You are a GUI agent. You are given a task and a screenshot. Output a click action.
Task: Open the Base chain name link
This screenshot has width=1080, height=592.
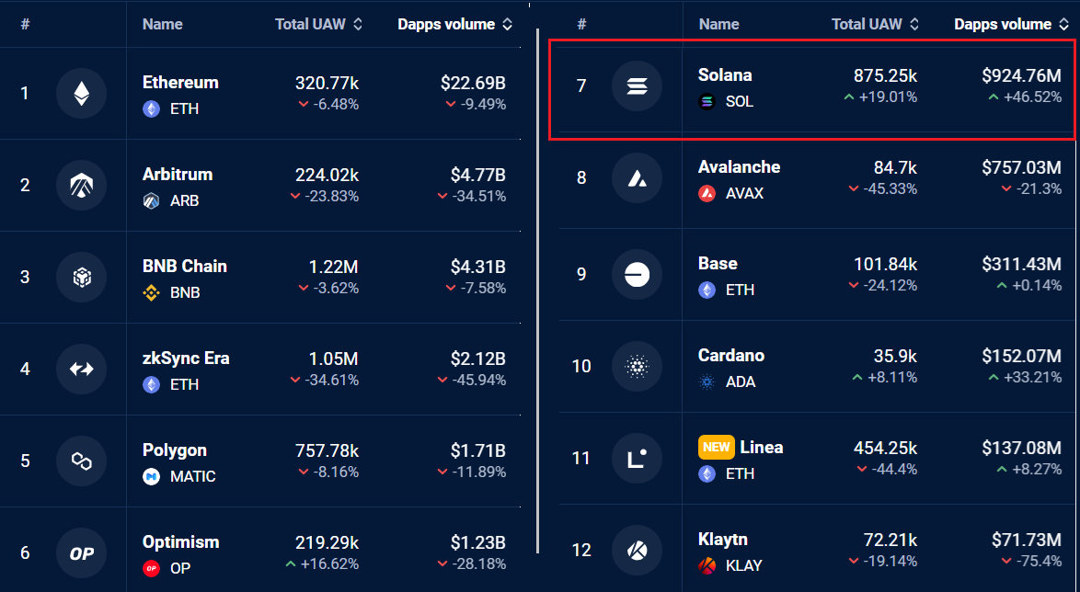pos(718,264)
